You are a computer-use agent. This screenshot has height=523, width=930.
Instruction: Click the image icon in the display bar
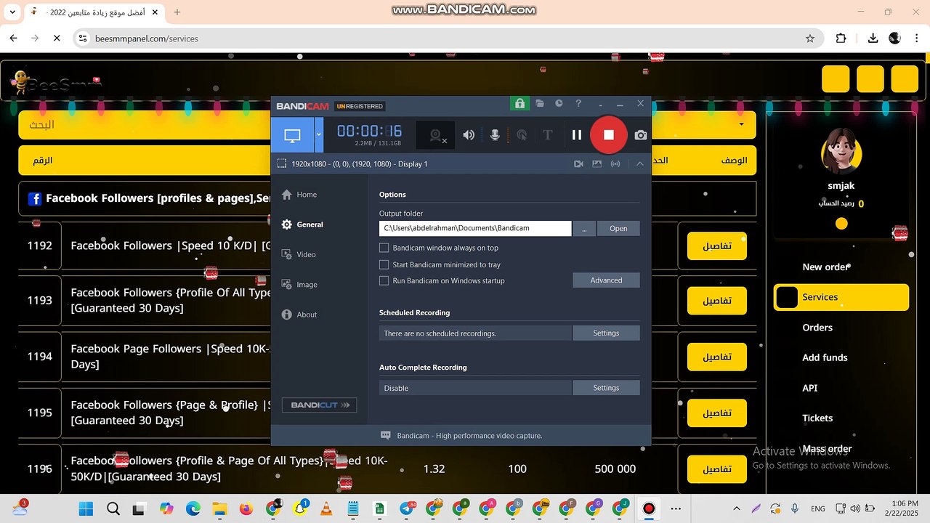597,164
